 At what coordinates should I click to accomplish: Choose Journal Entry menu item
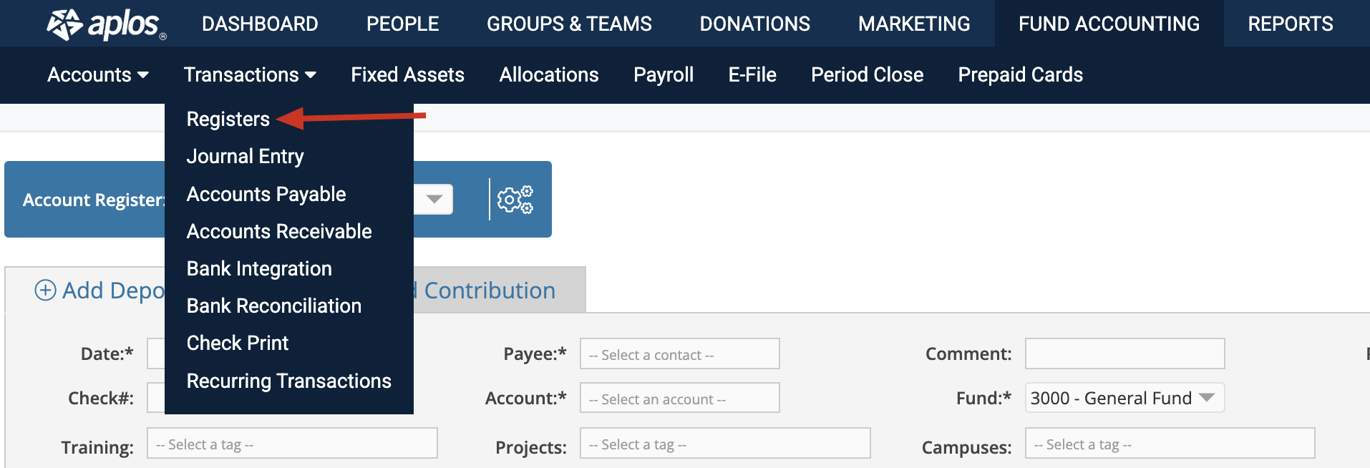pos(245,157)
